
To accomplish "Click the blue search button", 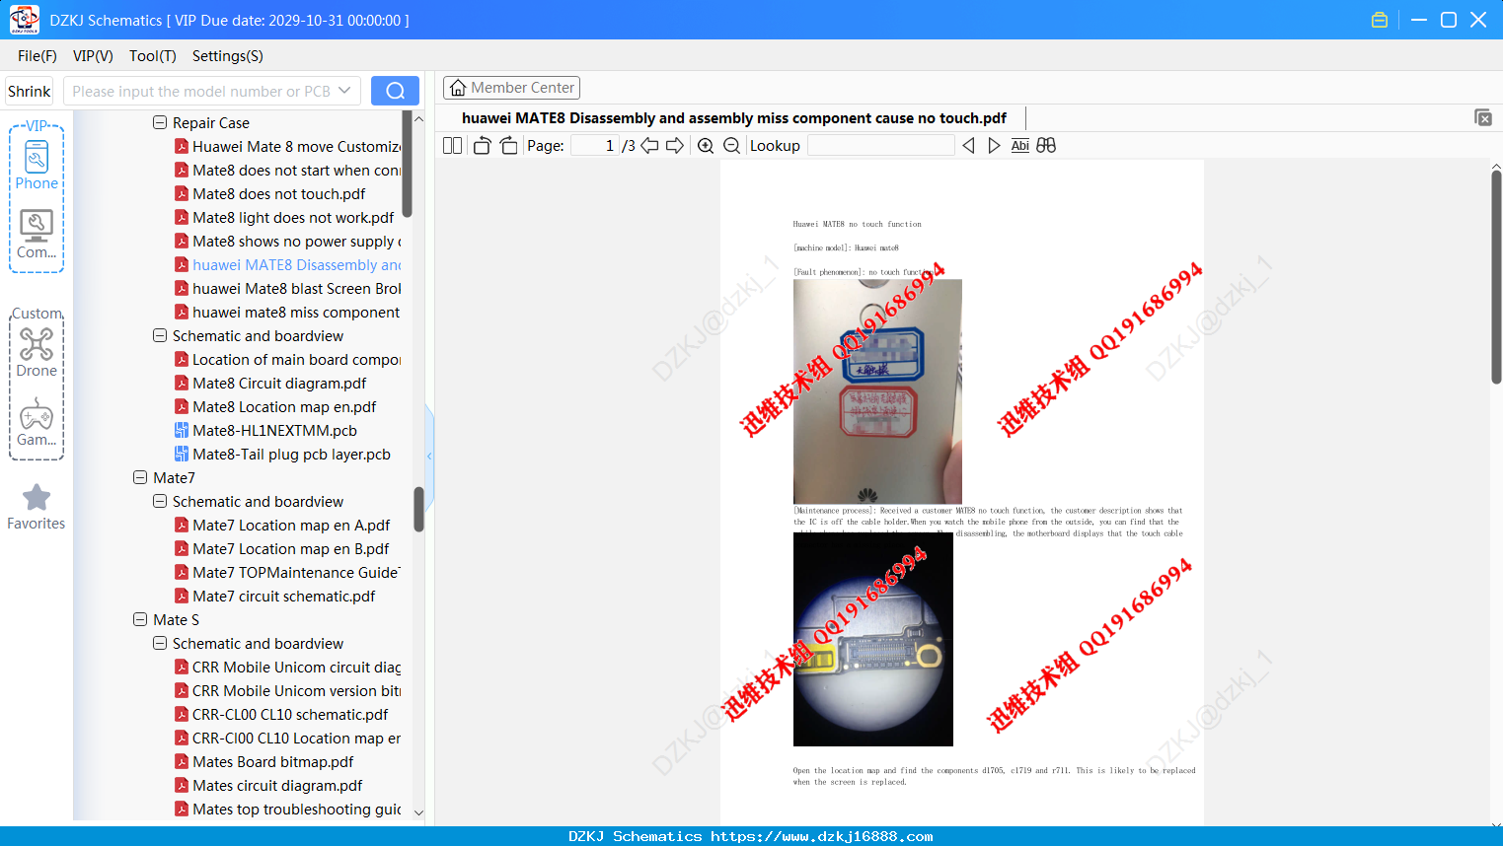I will click(x=395, y=91).
